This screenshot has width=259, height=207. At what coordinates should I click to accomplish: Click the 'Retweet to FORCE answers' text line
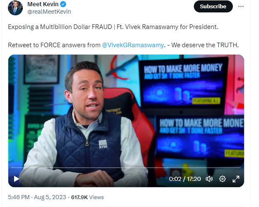[123, 45]
